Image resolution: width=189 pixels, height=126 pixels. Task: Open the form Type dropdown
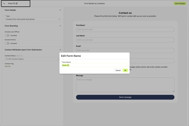[33, 19]
